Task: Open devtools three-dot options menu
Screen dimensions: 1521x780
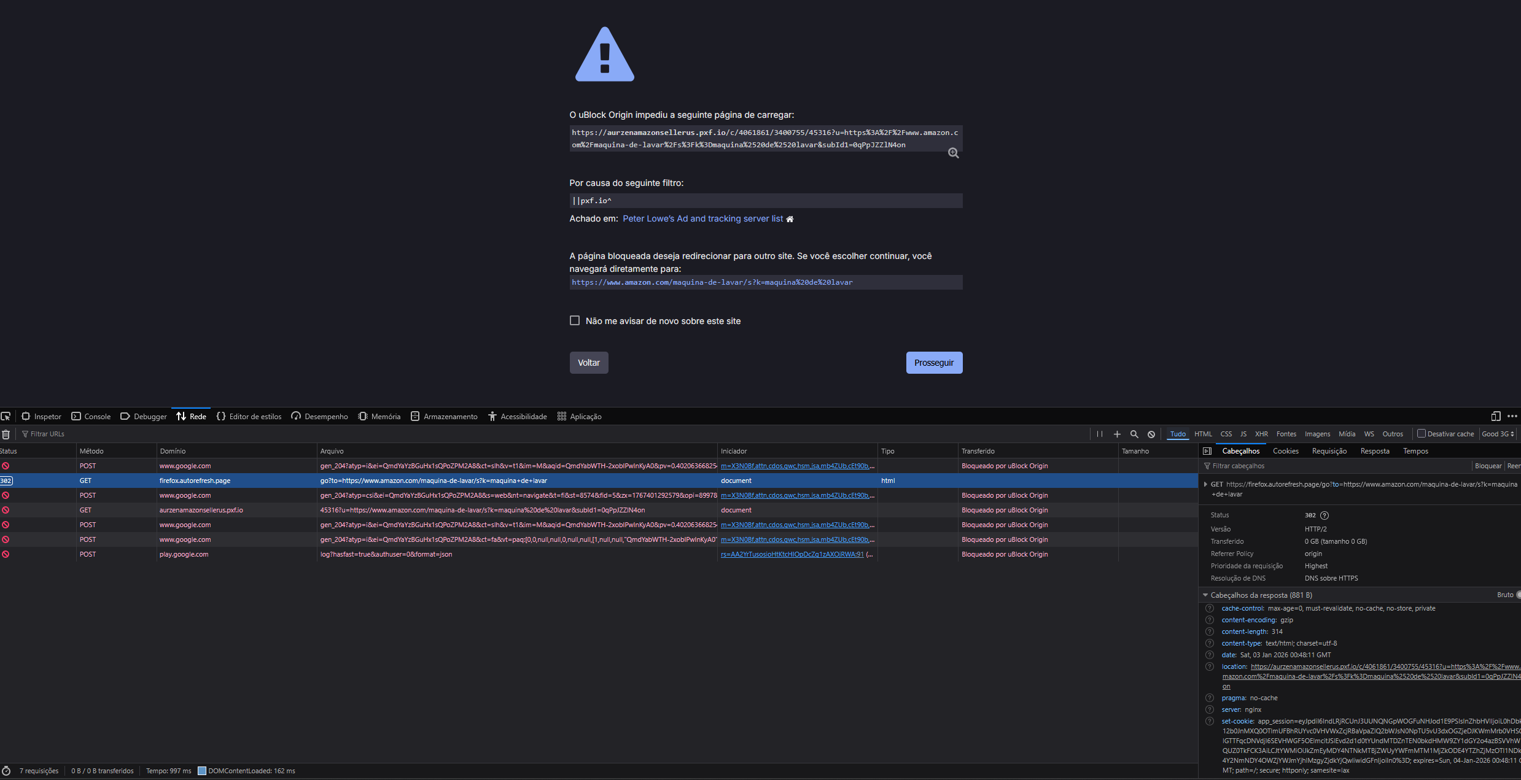Action: tap(1512, 416)
